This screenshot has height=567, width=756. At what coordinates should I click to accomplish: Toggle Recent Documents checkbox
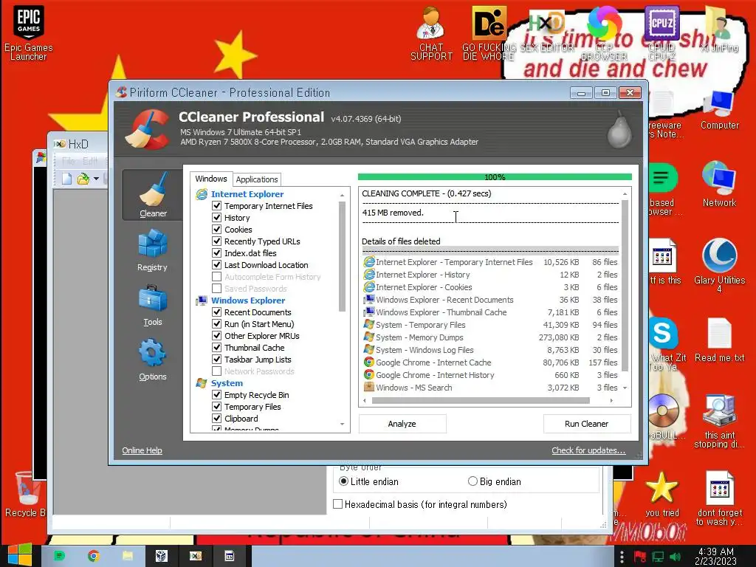(217, 312)
